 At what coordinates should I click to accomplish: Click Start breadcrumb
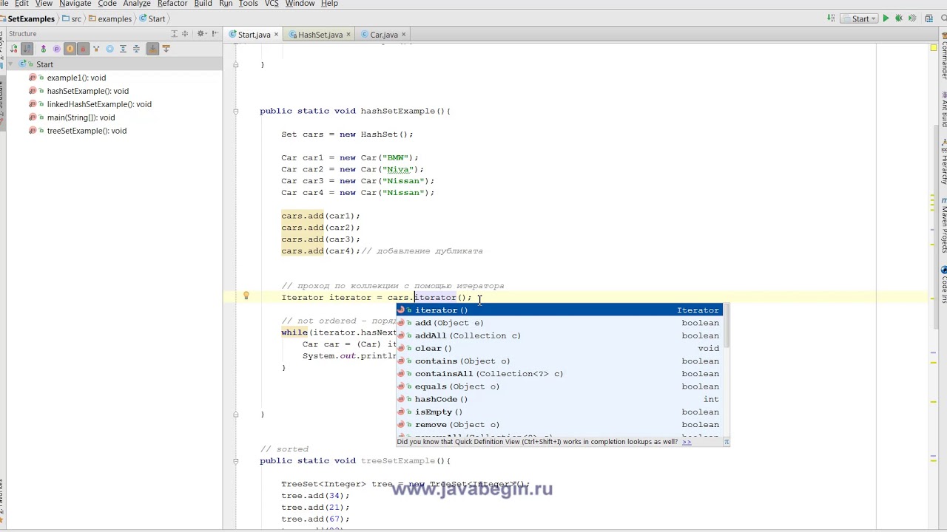click(x=152, y=18)
